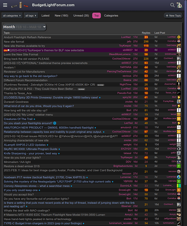The height and width of the screenshot is (226, 187).
Task: Switch to the Unread (35) tab
Action: pos(81,16)
